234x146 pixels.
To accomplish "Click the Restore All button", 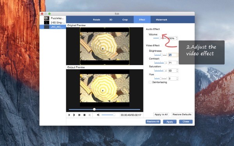I will (153, 121).
